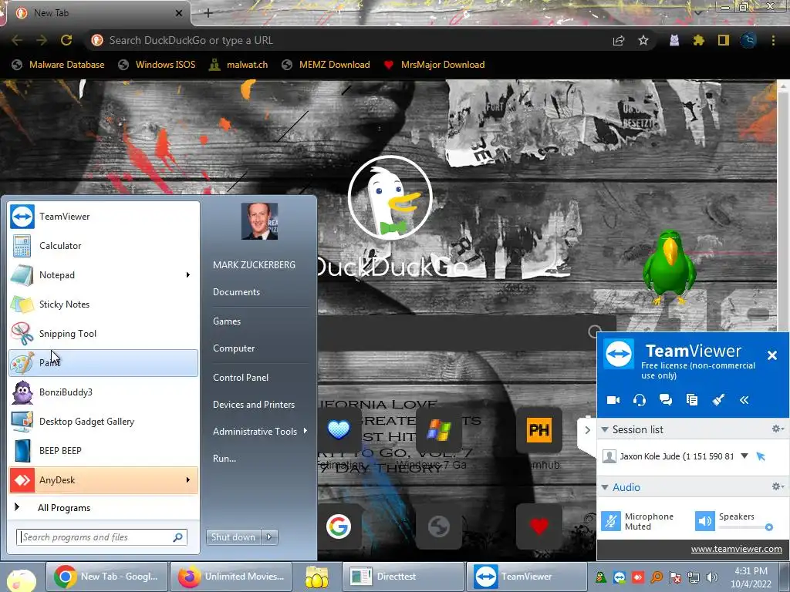Show All Programs list
The height and width of the screenshot is (592, 790).
point(103,507)
